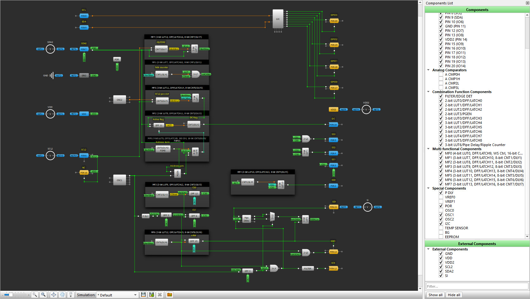The width and height of the screenshot is (530, 299).
Task: Collapse the Special Components group
Action: 428,188
